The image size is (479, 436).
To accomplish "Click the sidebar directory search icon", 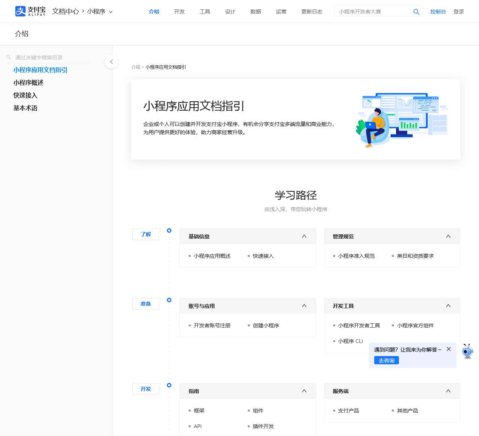I will pyautogui.click(x=9, y=57).
